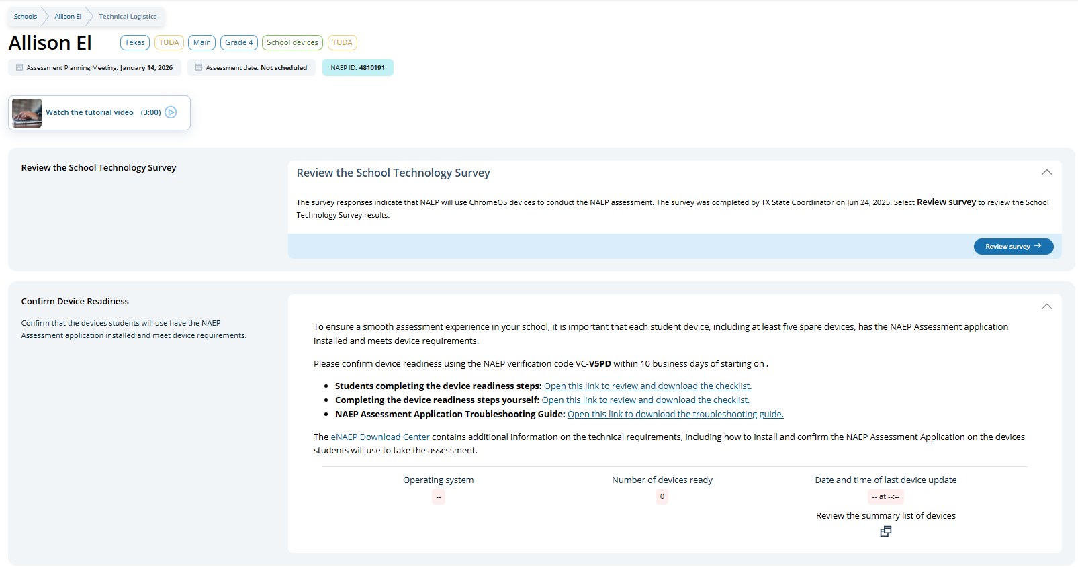Screen dimensions: 1078x567
Task: Click the Review survey button
Action: [1014, 247]
